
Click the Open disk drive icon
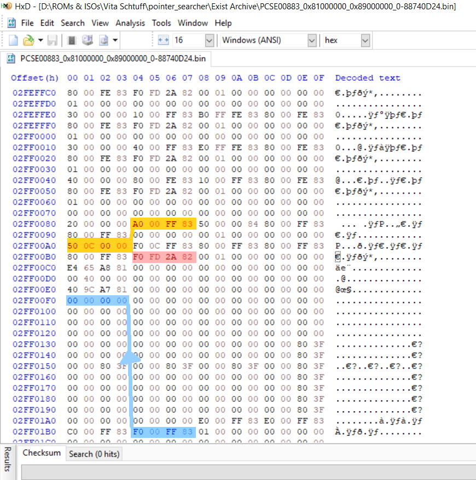(x=88, y=40)
